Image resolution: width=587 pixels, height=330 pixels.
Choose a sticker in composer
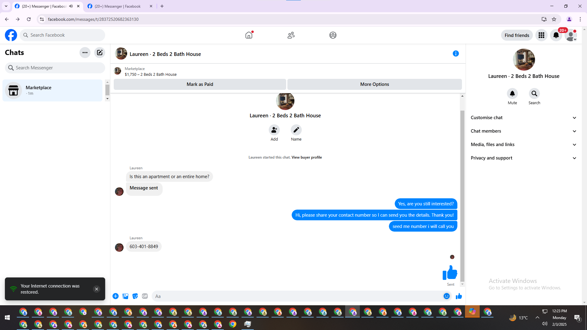135,296
